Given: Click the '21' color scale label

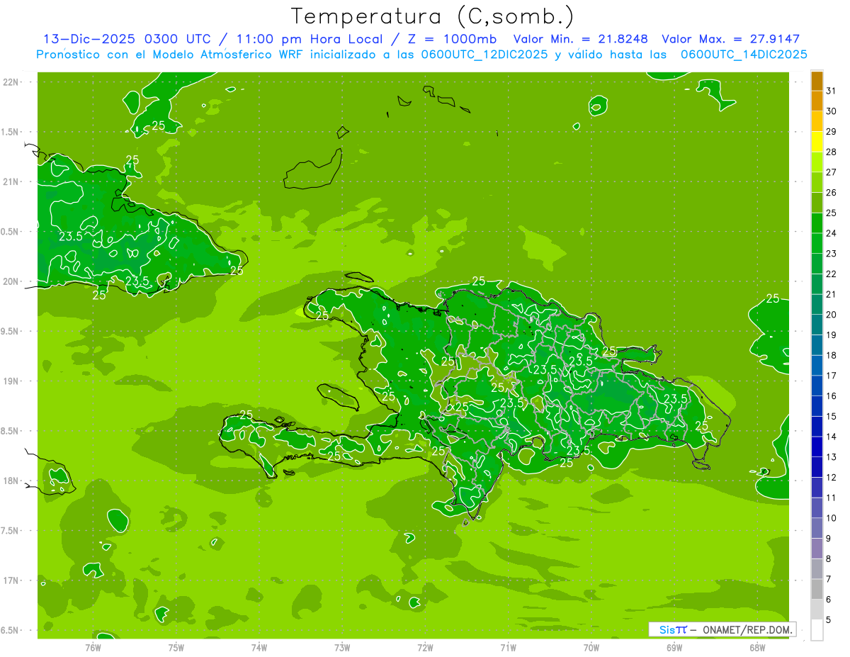Looking at the screenshot, I should click(x=831, y=294).
